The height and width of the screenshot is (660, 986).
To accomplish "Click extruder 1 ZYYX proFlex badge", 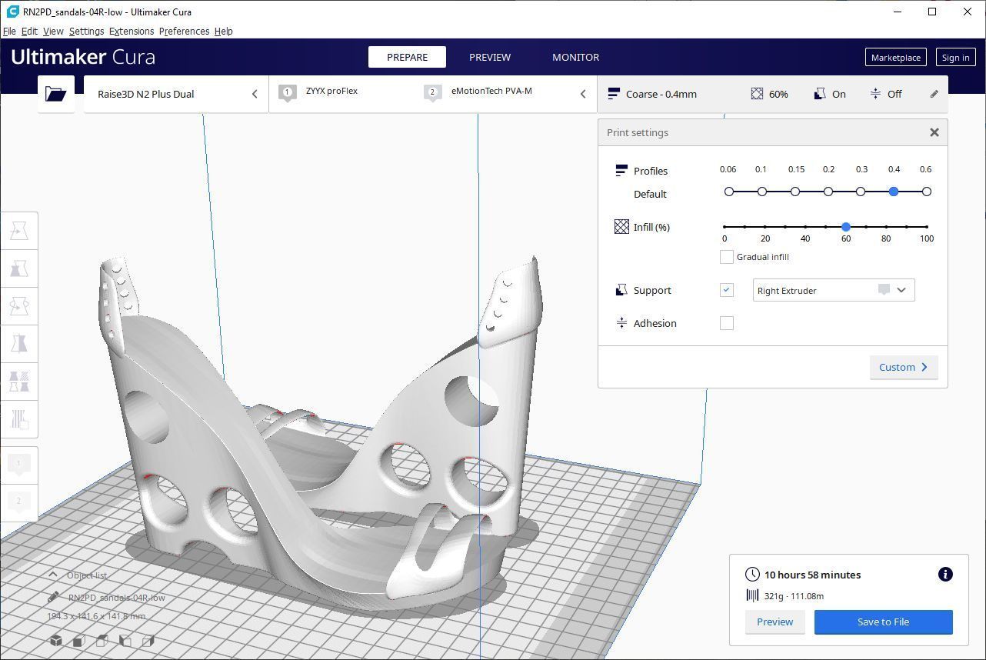I will coord(288,94).
